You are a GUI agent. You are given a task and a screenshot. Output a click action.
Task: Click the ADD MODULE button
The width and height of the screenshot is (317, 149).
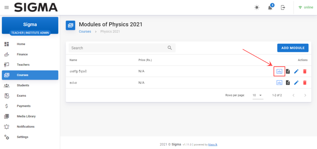tap(293, 48)
